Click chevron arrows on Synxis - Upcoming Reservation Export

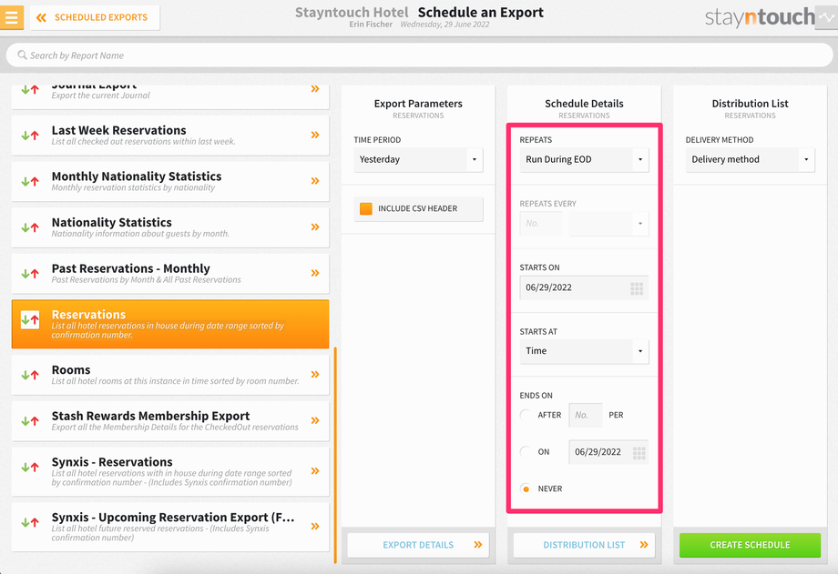coord(315,527)
